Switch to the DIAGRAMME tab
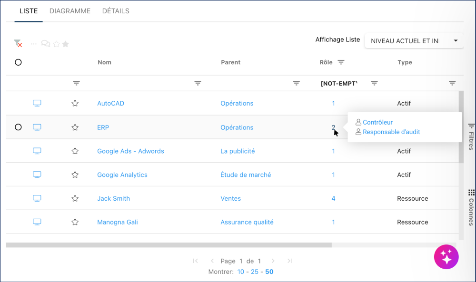The width and height of the screenshot is (476, 282). point(70,11)
